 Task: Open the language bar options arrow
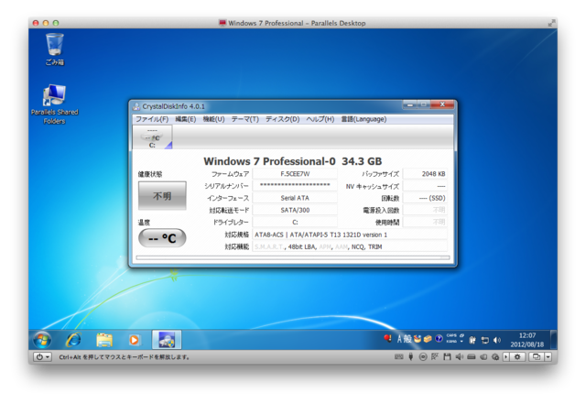pos(461,341)
